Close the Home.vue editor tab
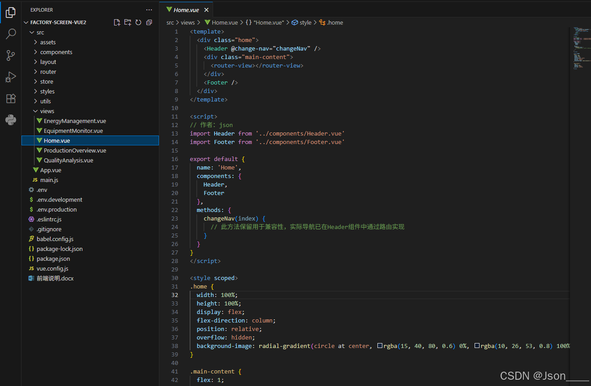The image size is (591, 386). [206, 10]
